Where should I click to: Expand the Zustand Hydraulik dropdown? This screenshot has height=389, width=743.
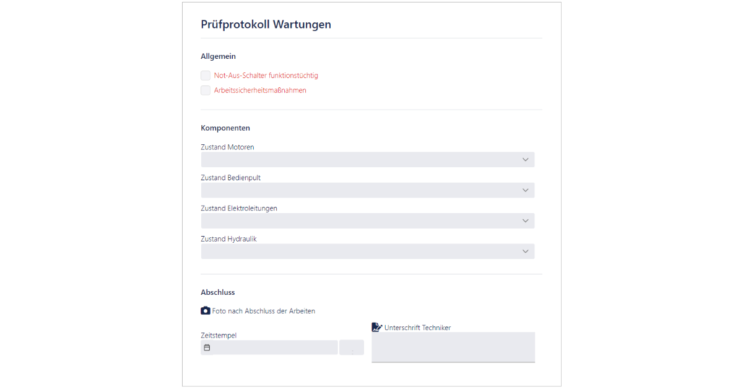(367, 251)
